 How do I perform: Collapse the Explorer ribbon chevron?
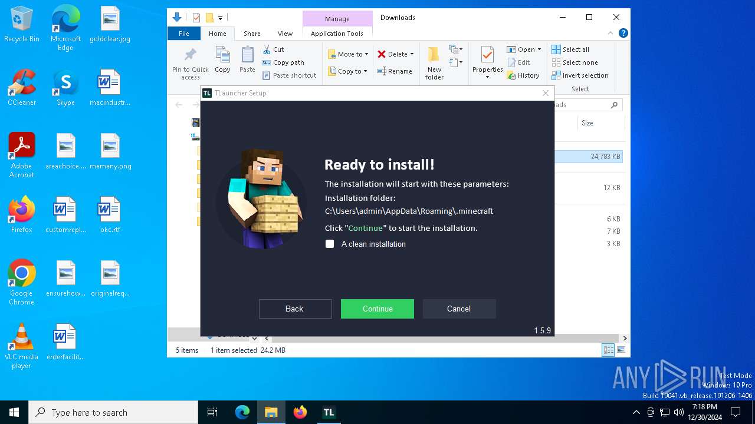[610, 34]
